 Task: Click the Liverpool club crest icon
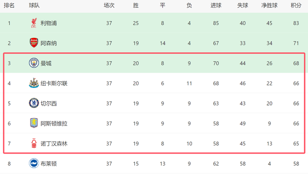click(34, 23)
